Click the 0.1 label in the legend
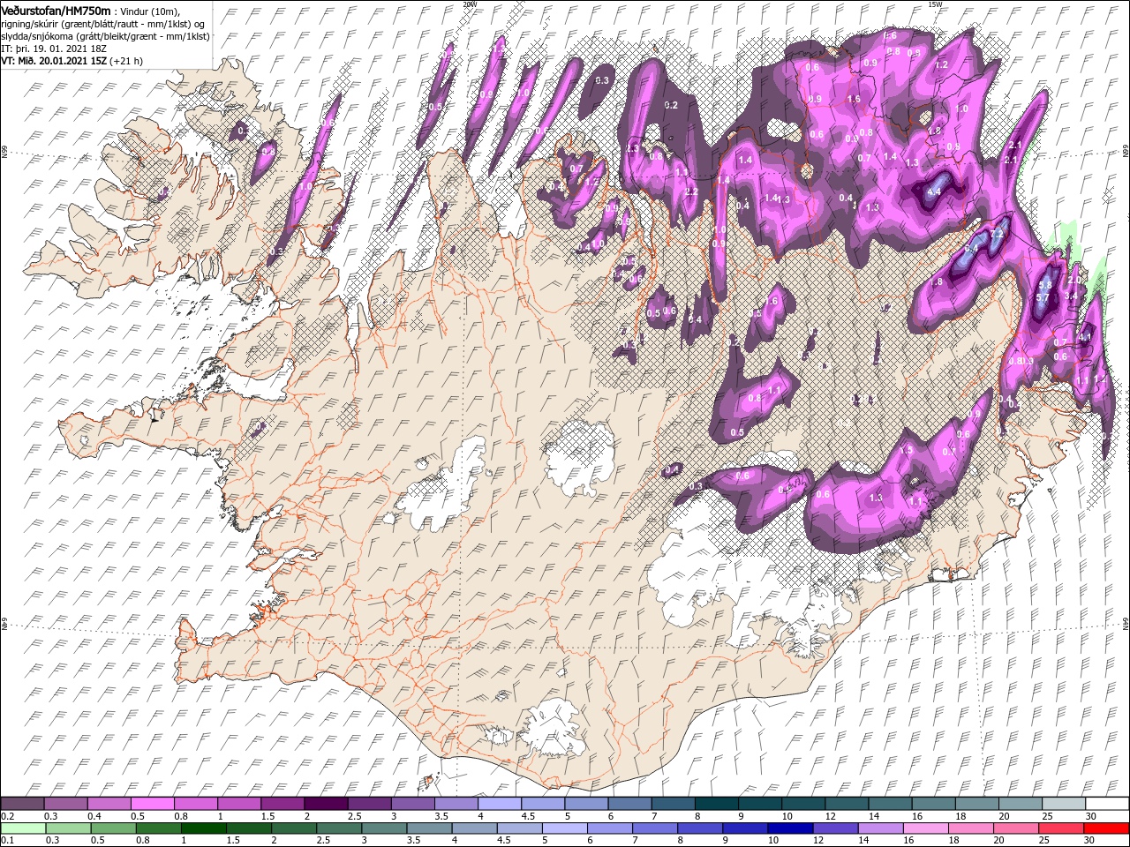Viewport: 1130px width, 847px height. click(x=6, y=841)
